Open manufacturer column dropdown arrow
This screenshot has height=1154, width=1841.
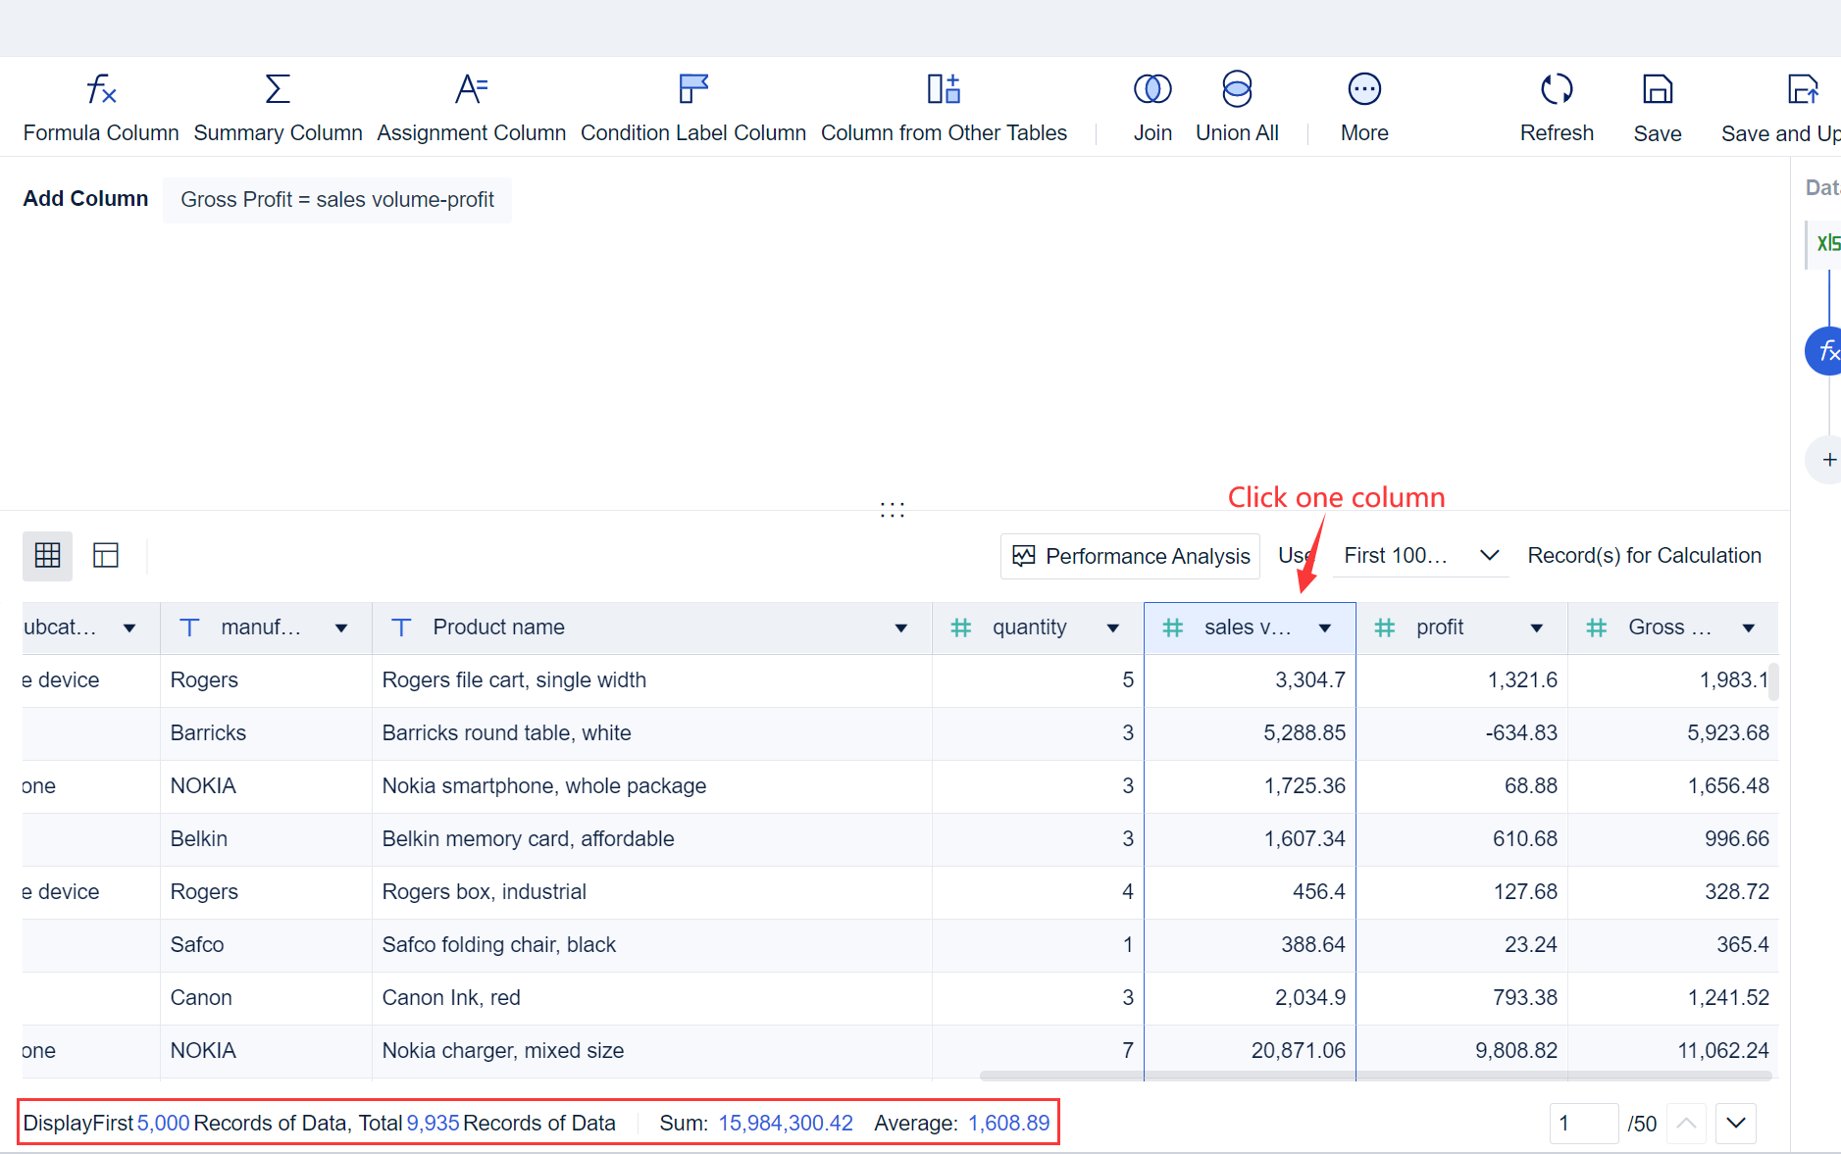[x=341, y=628]
